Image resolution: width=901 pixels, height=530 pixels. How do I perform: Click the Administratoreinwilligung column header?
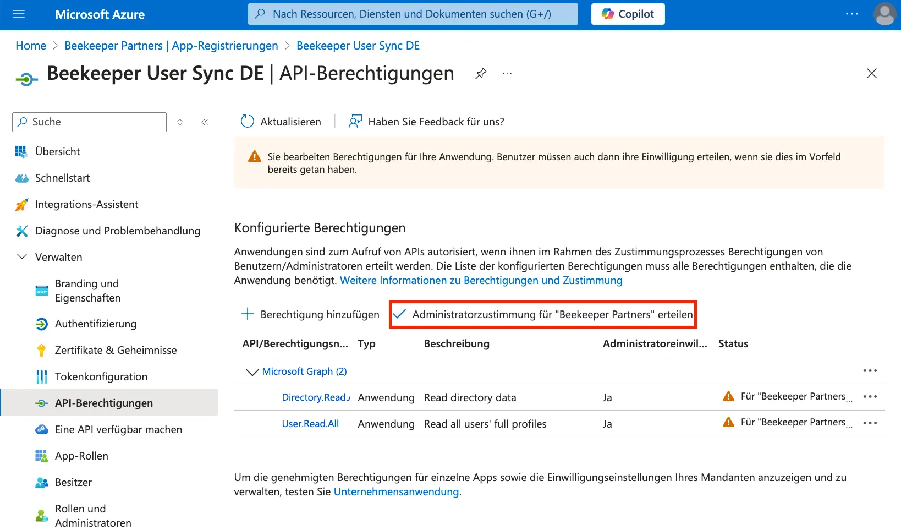[x=655, y=343]
